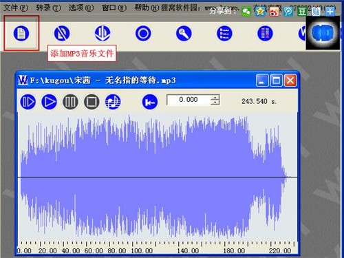This screenshot has width=344, height=258.
Task: Play selection with the first play-bar button
Action: 28,102
